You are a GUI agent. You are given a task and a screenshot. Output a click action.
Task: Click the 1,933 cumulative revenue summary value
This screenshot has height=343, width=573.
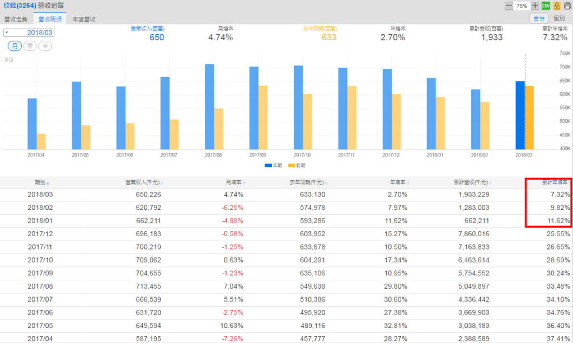coord(491,37)
